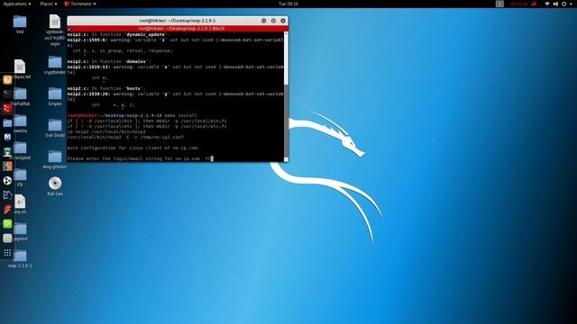
Task: Open the Files folder icon in dock
Action: coord(7,122)
